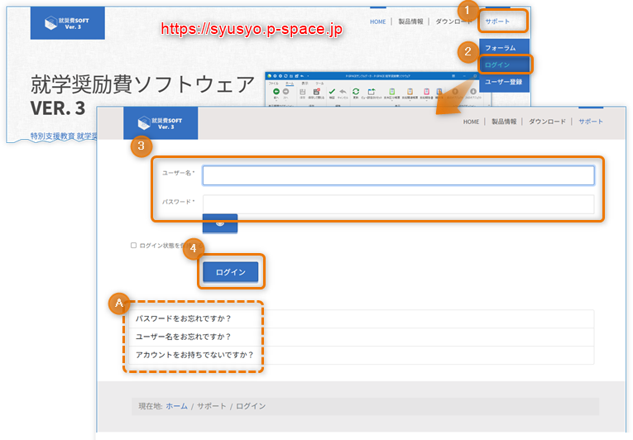Click the gray down-arrow next object icon
This screenshot has width=633, height=440.
(x=473, y=92)
